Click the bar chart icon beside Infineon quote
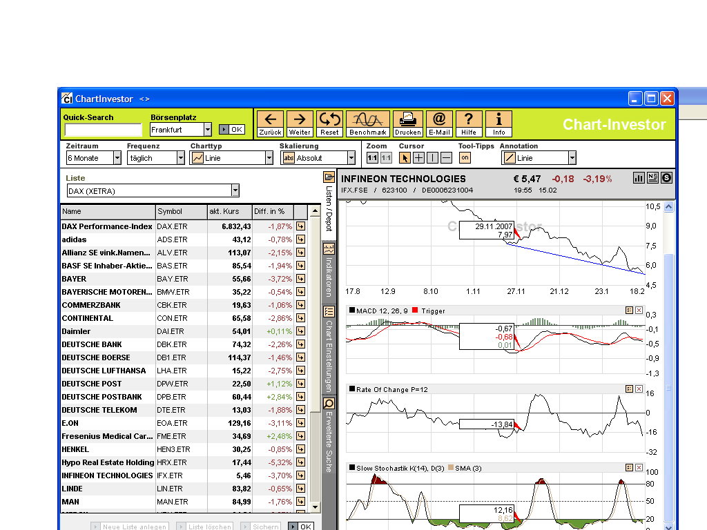707x530 pixels. point(638,177)
